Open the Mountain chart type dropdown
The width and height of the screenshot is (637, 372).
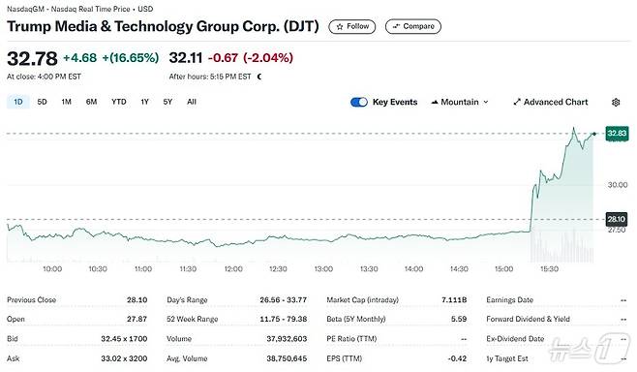(x=460, y=102)
